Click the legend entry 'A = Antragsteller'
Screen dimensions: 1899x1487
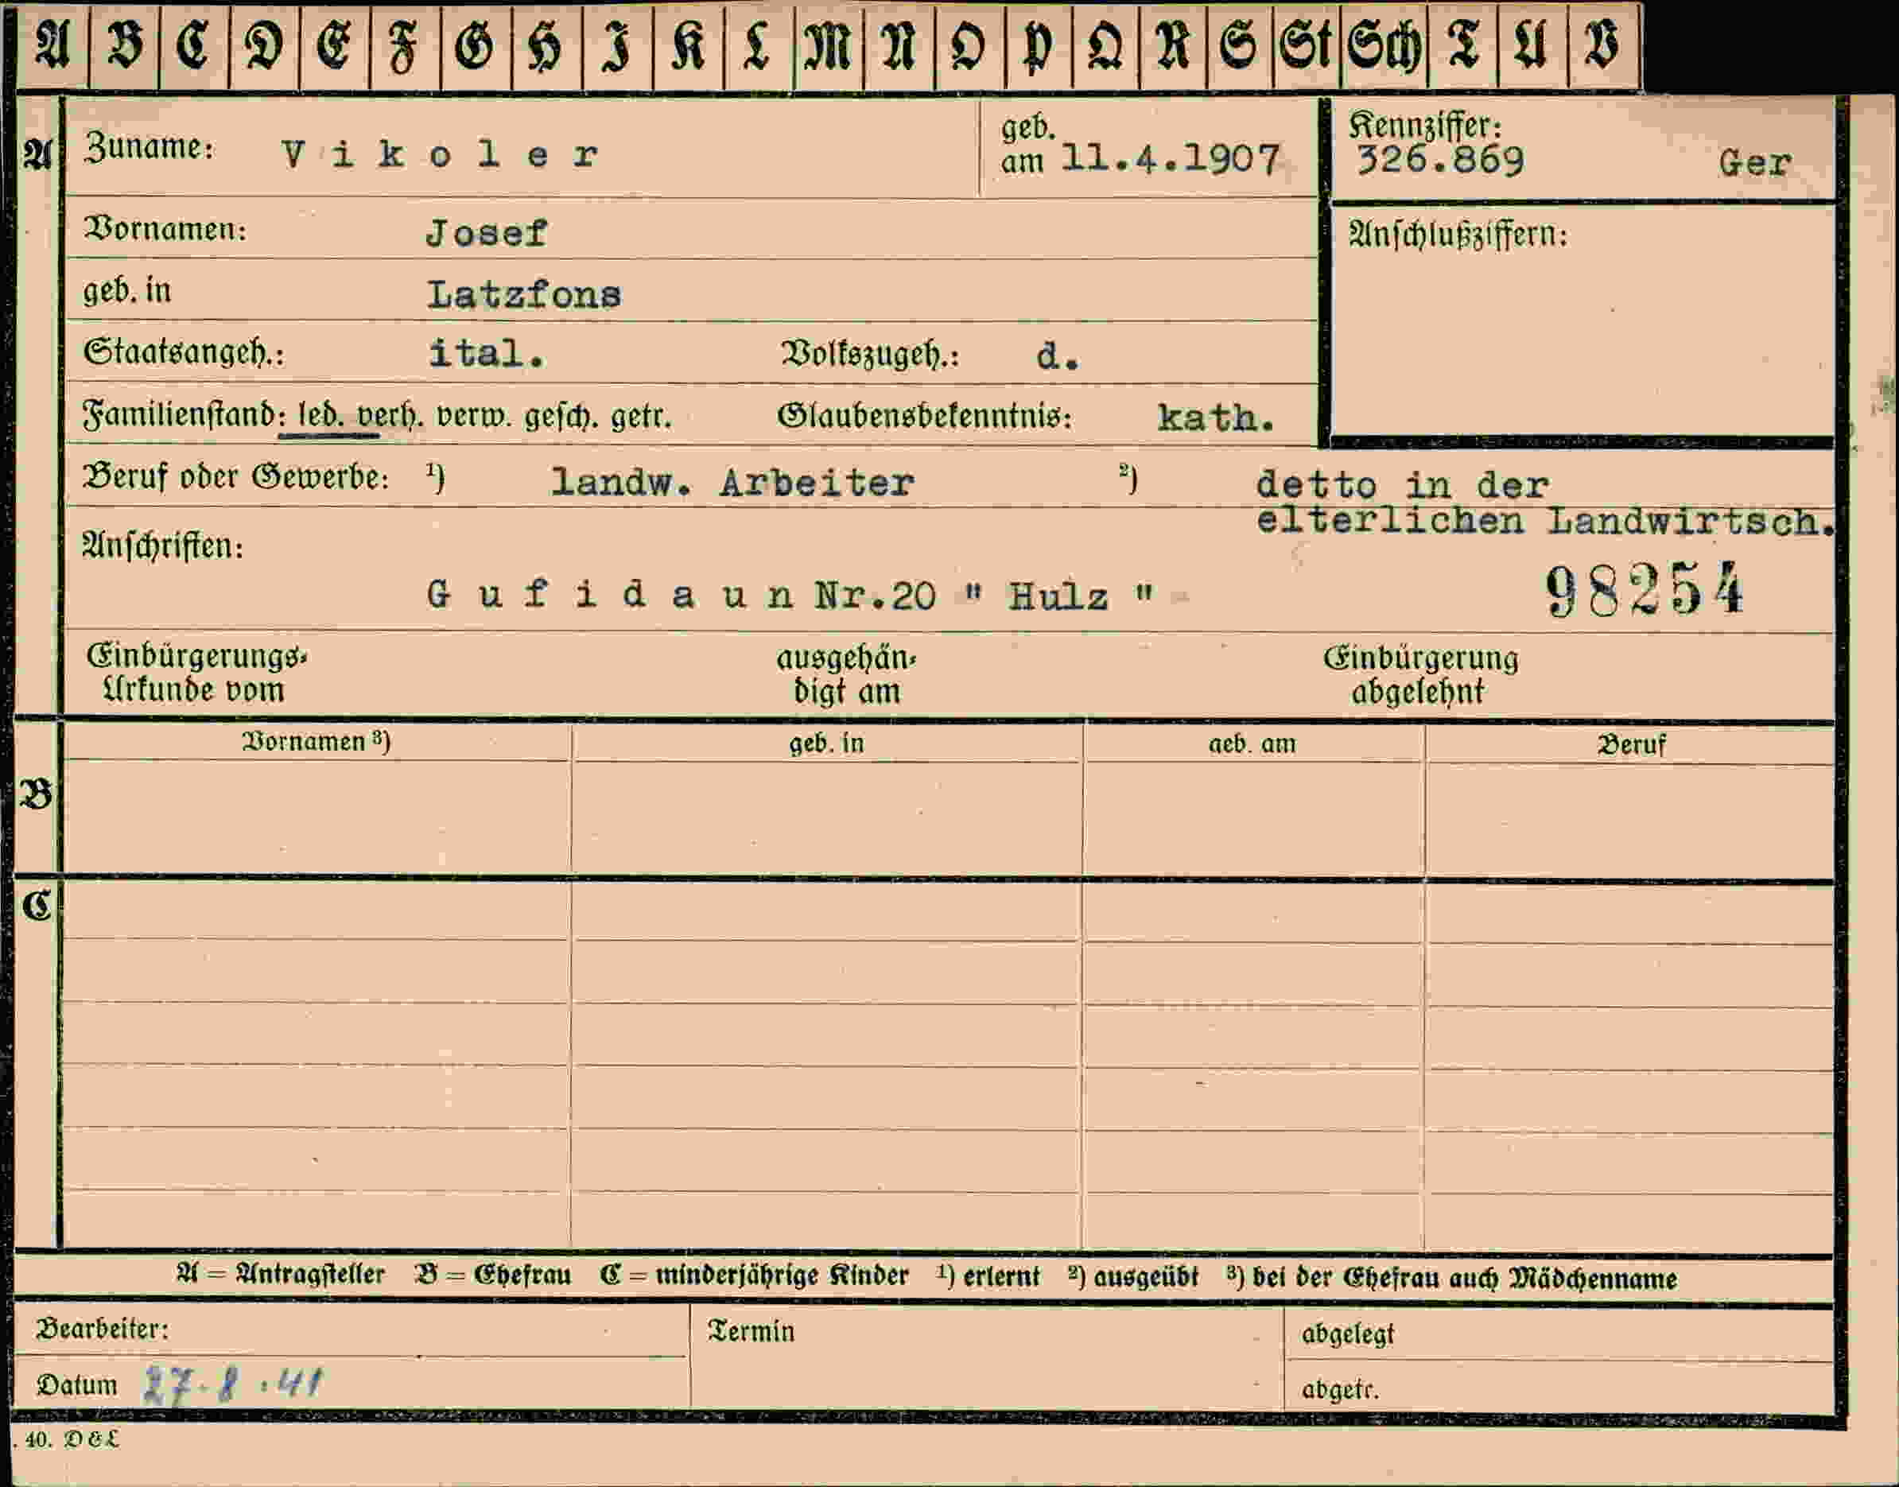[x=281, y=1275]
